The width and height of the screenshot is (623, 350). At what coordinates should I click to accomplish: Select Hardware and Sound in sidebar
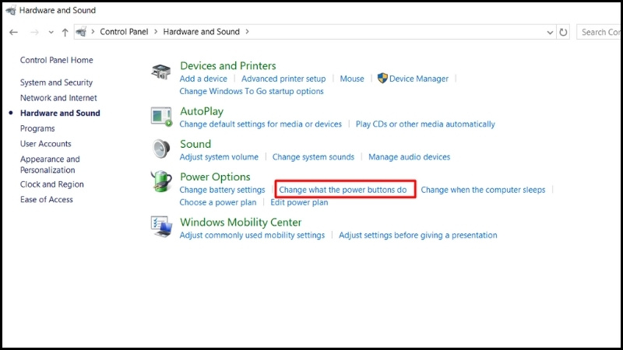(60, 113)
